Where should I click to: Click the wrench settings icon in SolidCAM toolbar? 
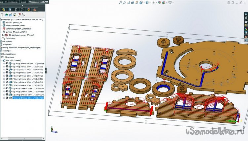click(x=23, y=15)
